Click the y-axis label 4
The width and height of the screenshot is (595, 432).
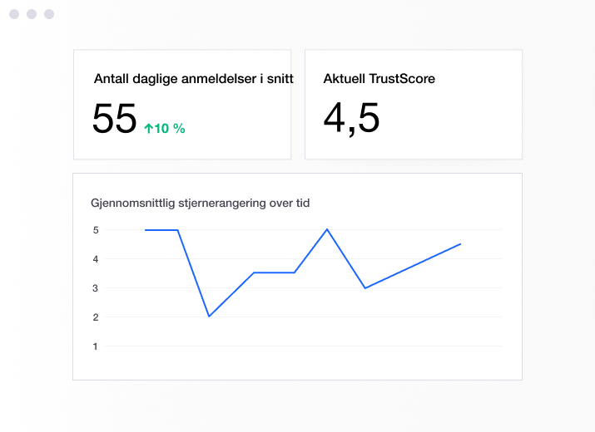click(x=96, y=259)
